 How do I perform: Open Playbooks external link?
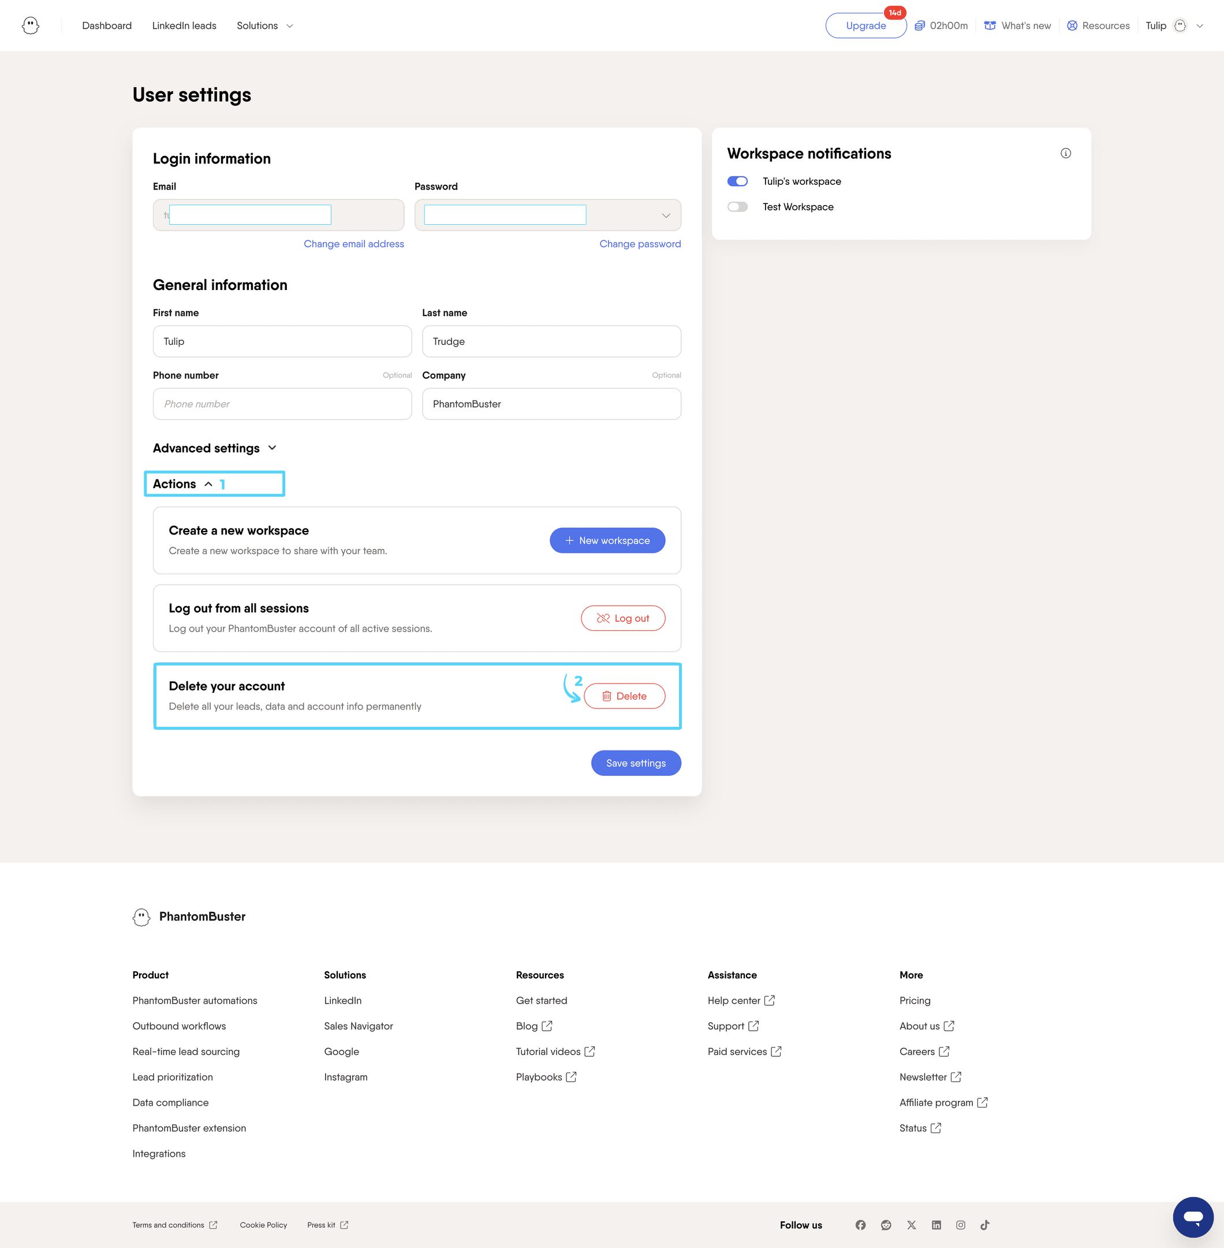[546, 1077]
